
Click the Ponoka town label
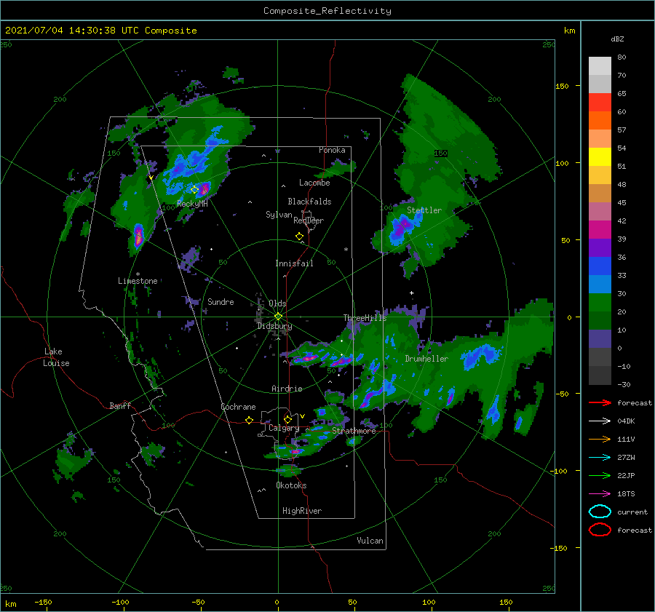tap(332, 150)
